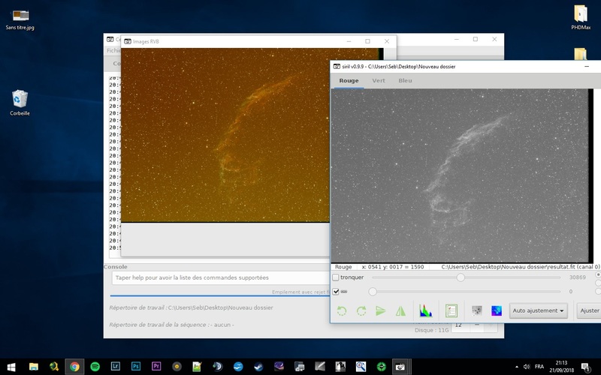This screenshot has width=601, height=375.
Task: Click the resultat.fit file path text
Action: [520, 267]
